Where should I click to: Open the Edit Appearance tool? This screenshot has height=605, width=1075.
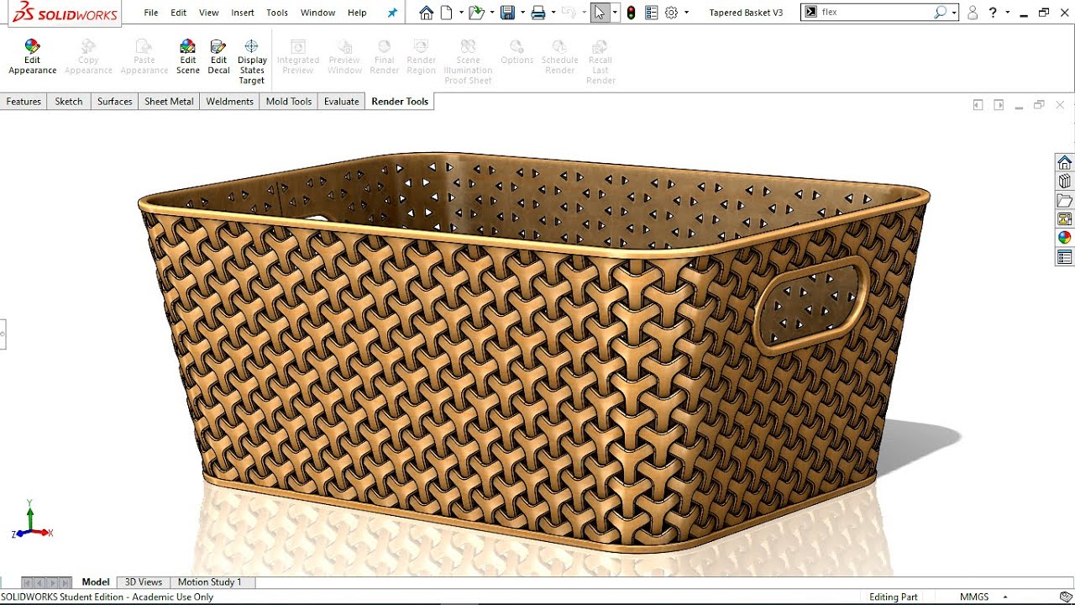[x=32, y=57]
